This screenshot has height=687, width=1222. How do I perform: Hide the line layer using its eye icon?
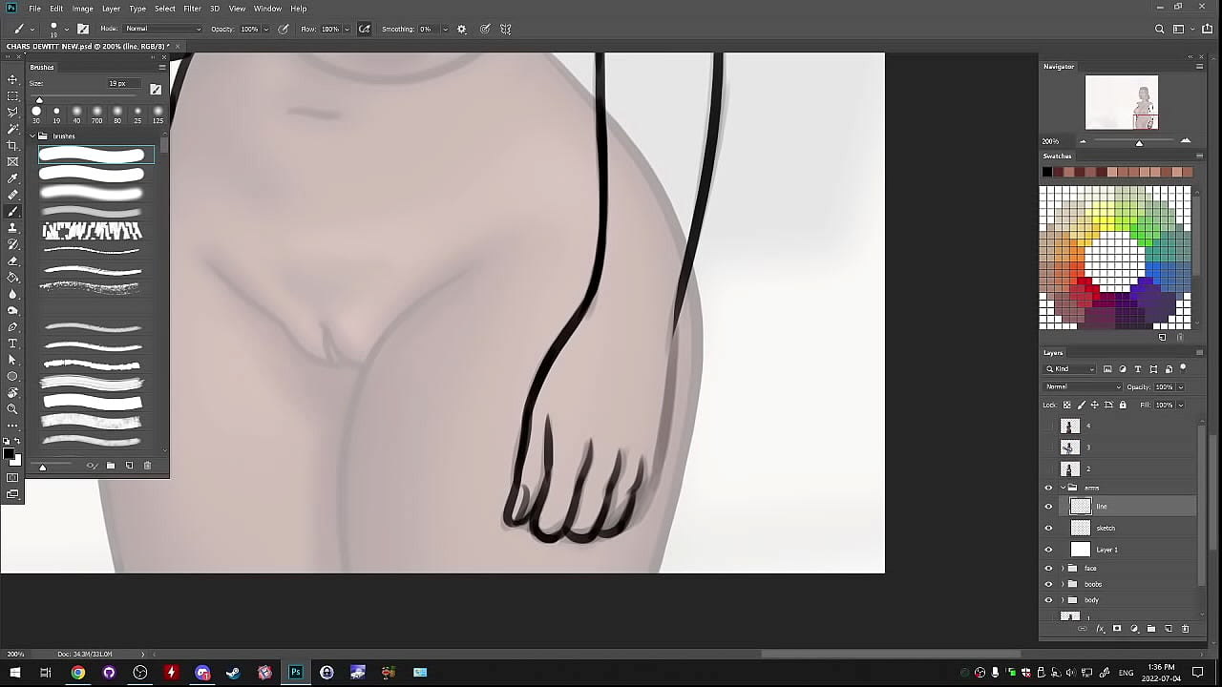1048,507
